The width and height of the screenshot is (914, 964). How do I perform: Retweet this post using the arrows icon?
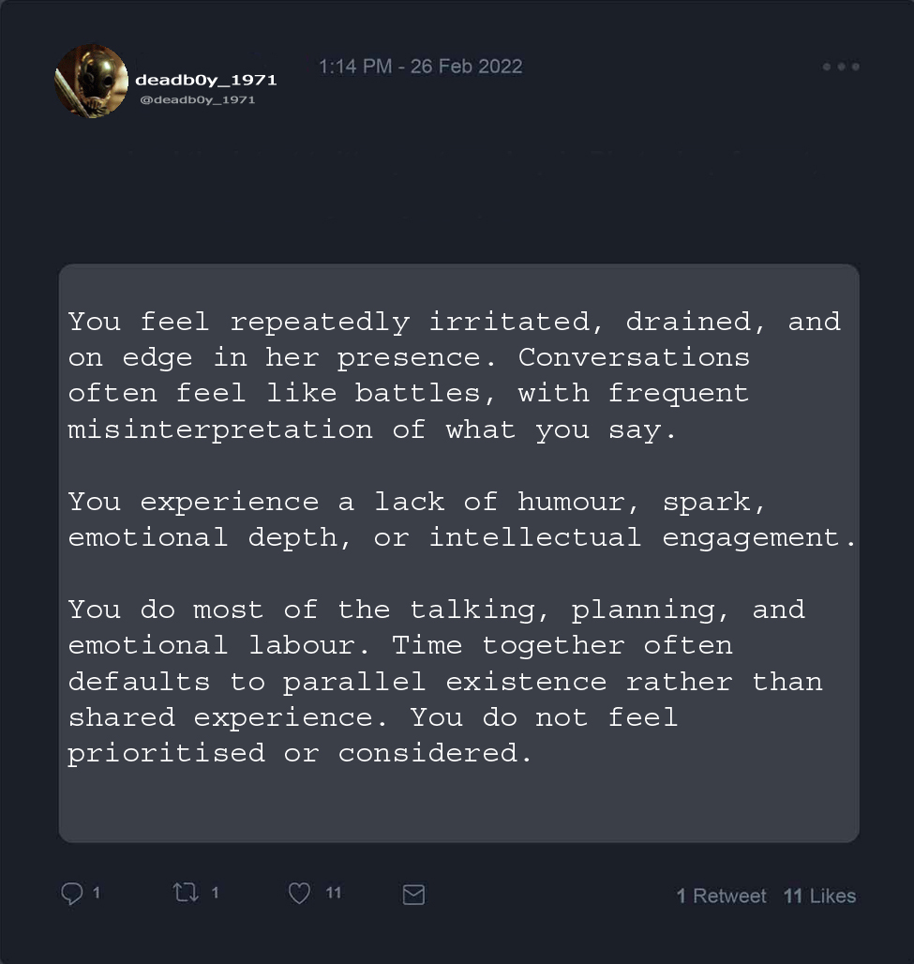pos(186,893)
